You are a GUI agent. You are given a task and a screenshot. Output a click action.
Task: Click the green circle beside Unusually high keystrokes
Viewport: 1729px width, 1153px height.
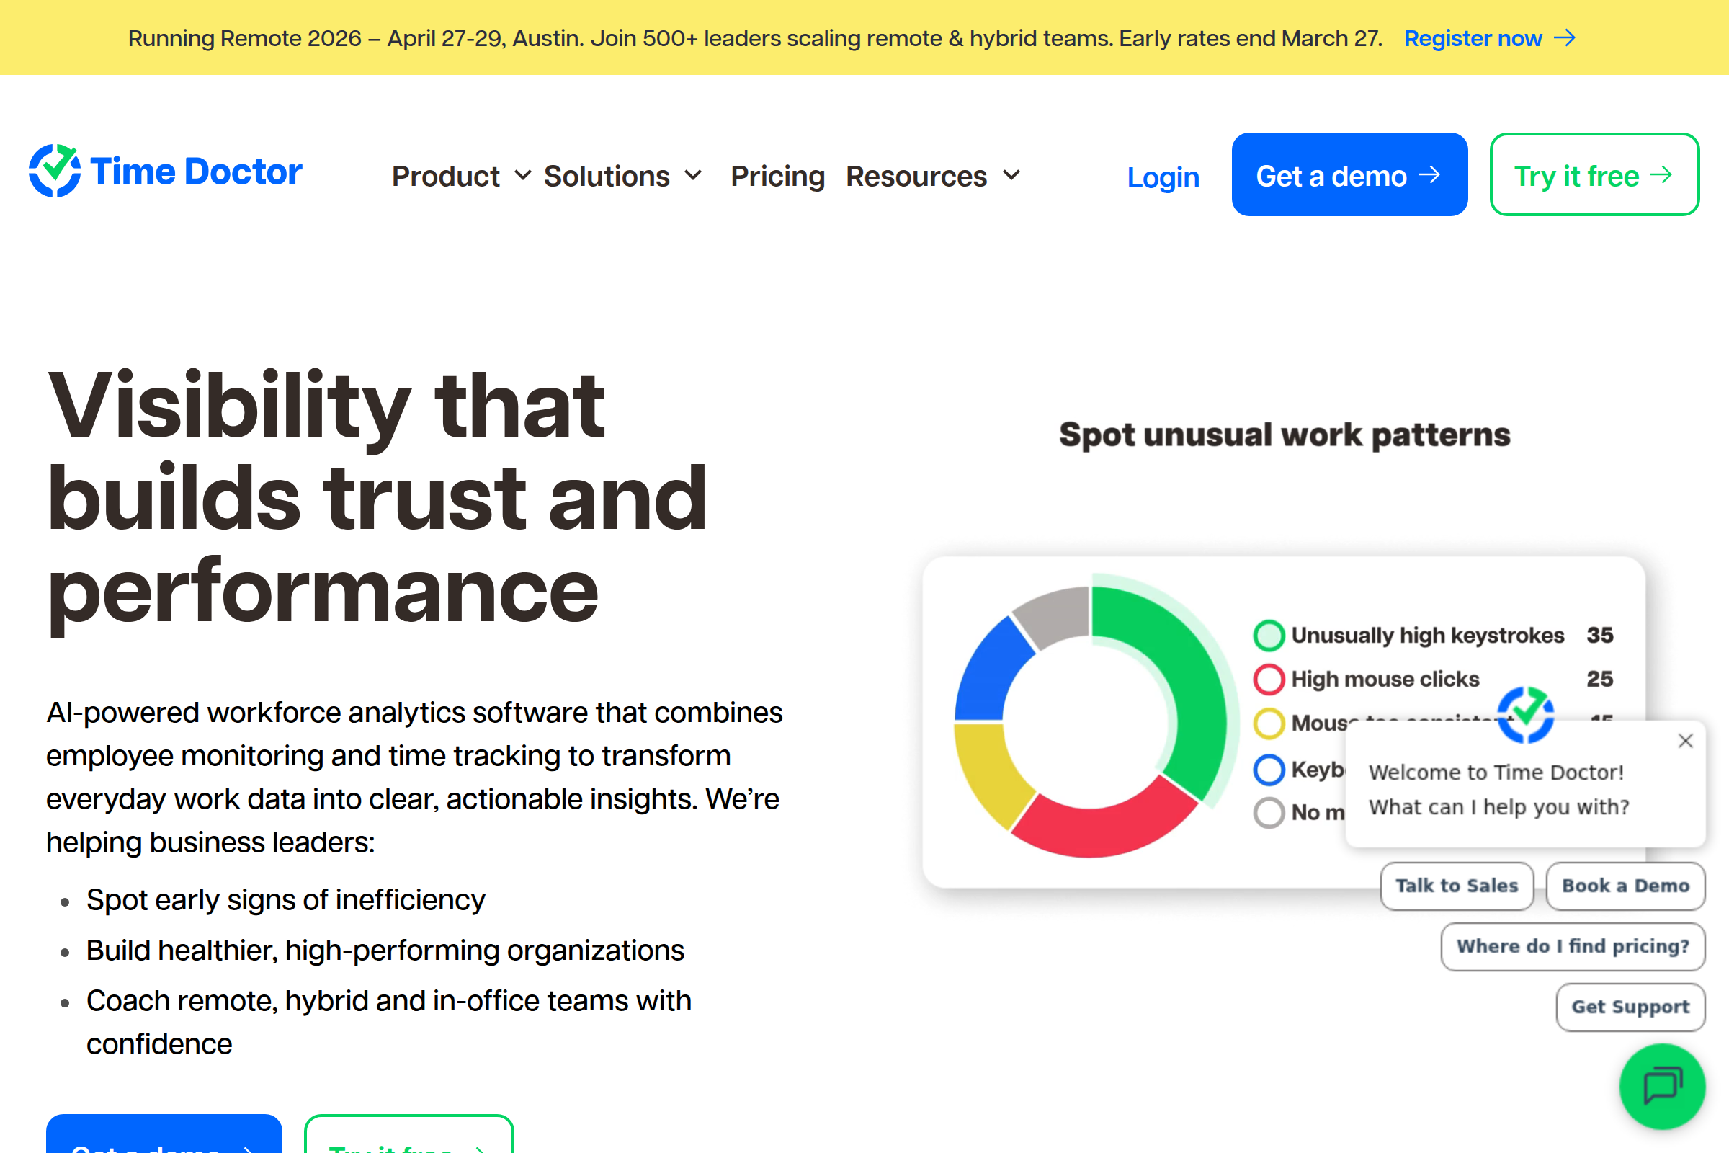pyautogui.click(x=1269, y=636)
